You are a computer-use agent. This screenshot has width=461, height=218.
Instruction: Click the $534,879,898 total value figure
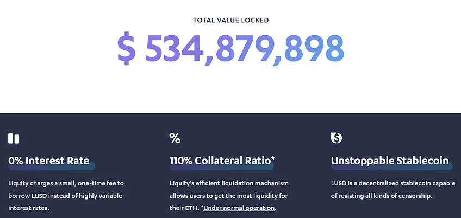point(231,48)
